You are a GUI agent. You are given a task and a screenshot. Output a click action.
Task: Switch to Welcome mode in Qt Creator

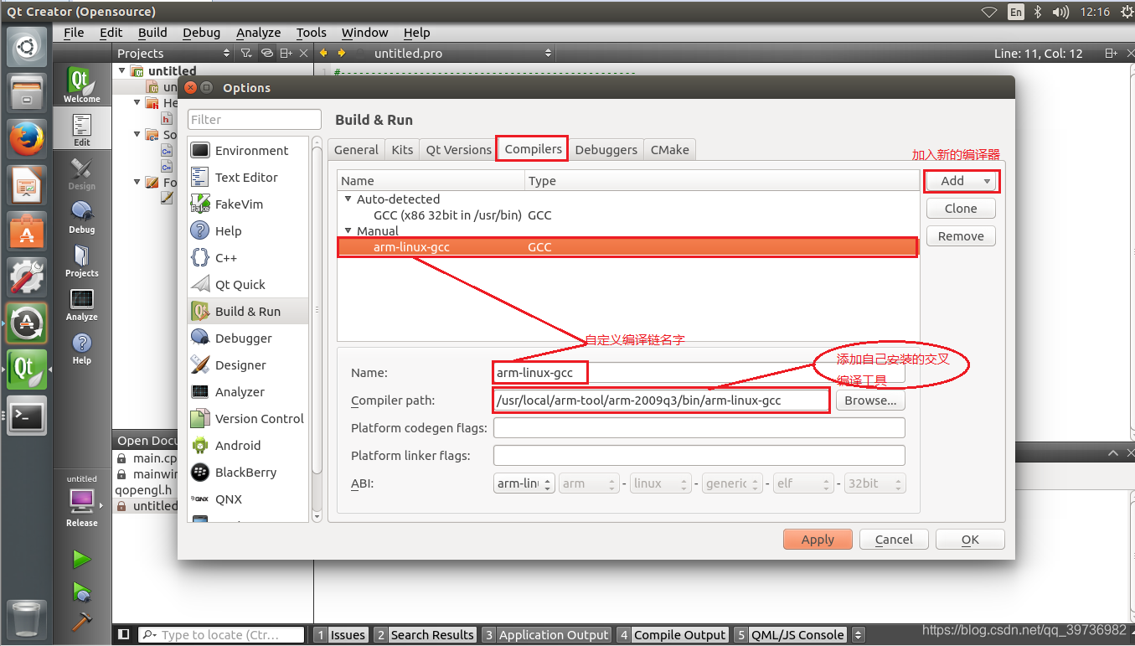tap(81, 86)
